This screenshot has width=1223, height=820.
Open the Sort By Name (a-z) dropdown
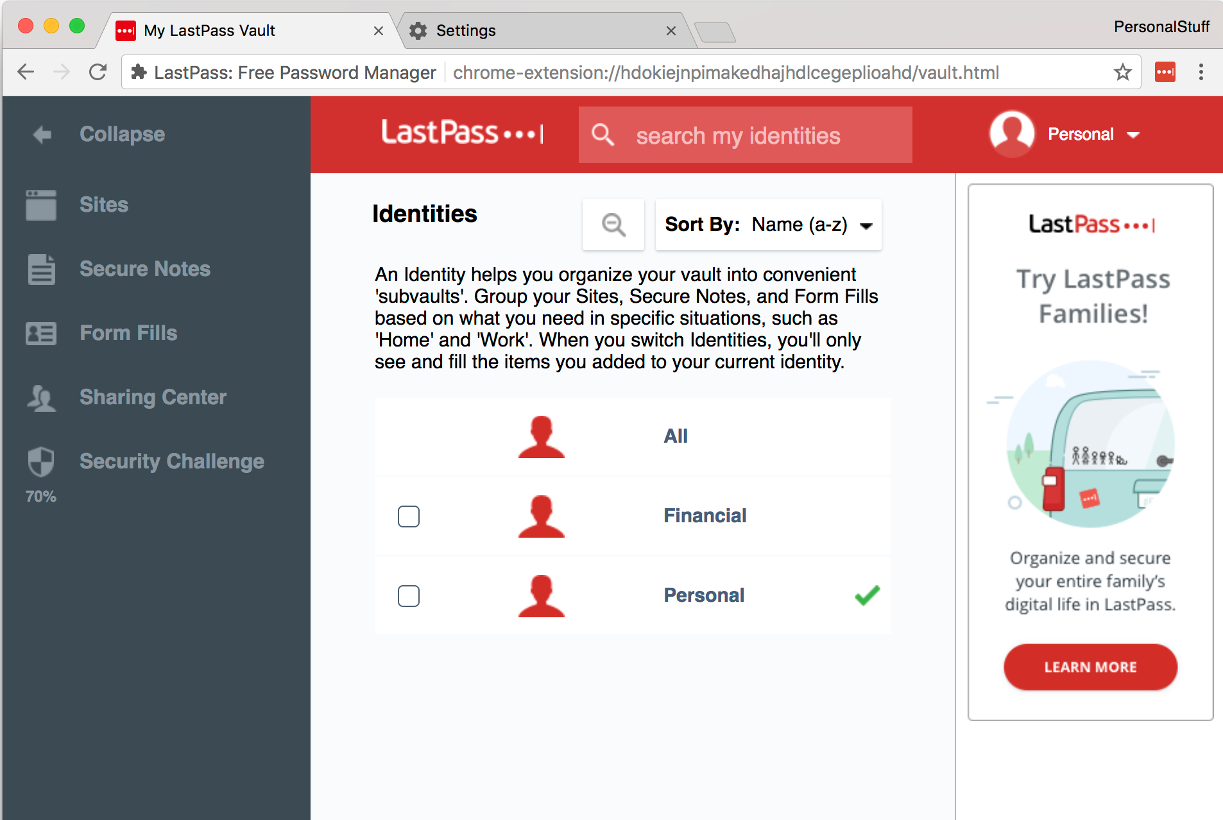click(x=769, y=225)
